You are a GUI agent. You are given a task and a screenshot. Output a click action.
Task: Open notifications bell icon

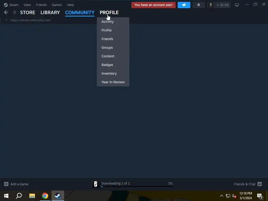pyautogui.click(x=199, y=5)
